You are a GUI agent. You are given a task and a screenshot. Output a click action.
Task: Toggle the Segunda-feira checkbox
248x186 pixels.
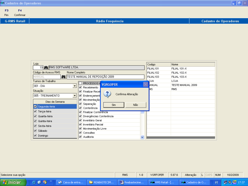pyautogui.click(x=35, y=106)
